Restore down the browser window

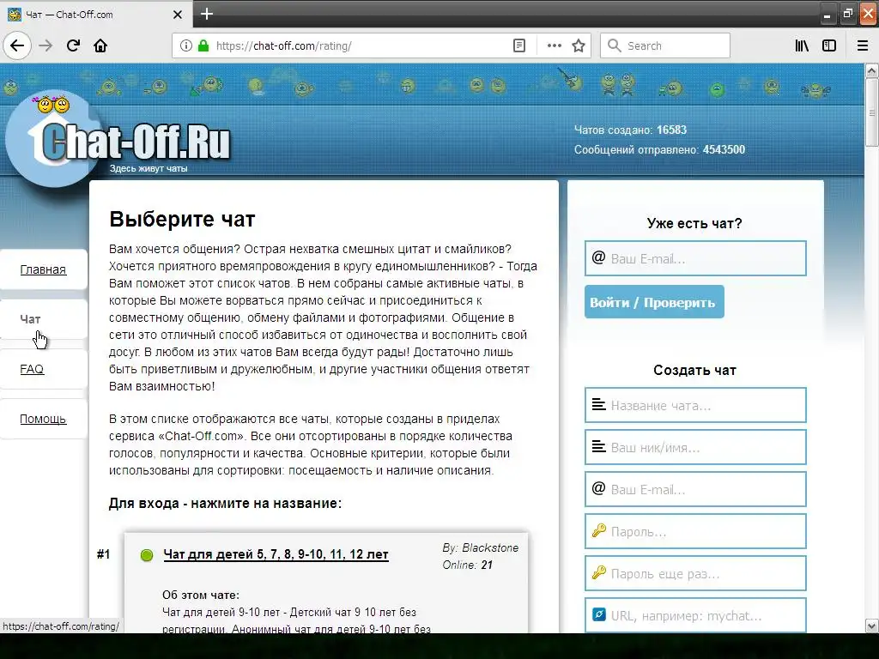pyautogui.click(x=847, y=15)
